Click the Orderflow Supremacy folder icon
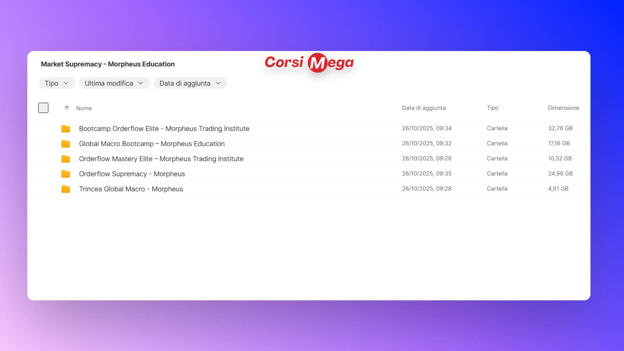 [x=66, y=174]
